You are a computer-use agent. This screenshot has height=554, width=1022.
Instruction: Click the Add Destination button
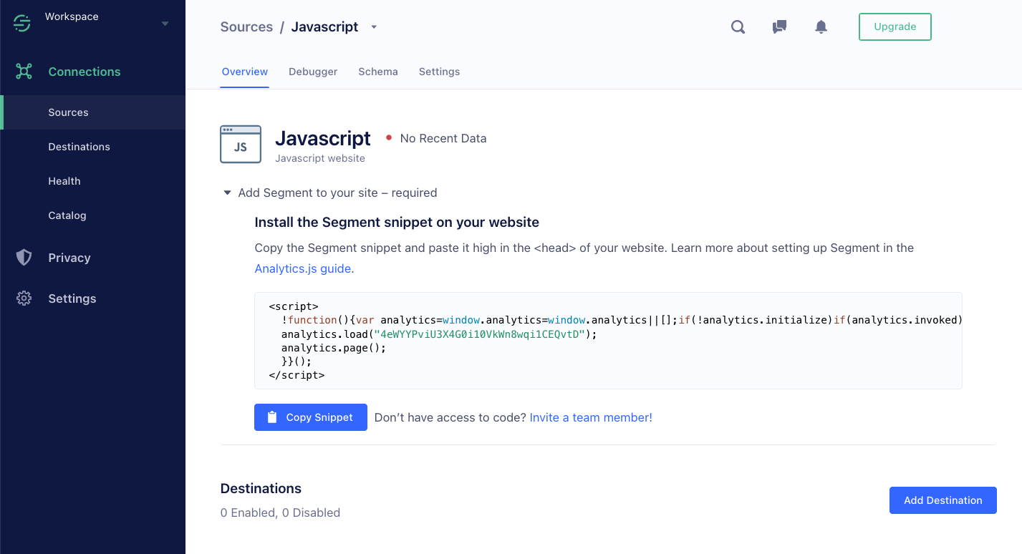pos(943,500)
